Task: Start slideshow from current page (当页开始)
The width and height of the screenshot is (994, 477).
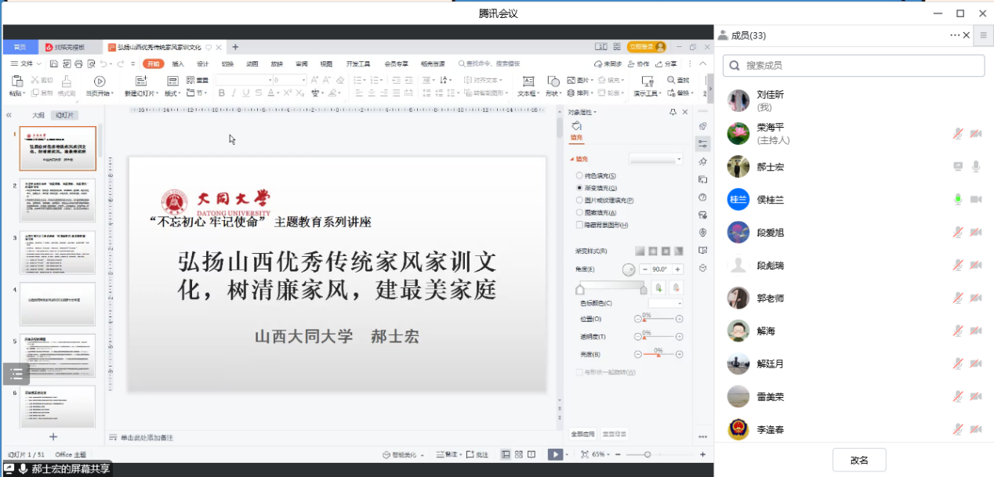Action: (100, 81)
